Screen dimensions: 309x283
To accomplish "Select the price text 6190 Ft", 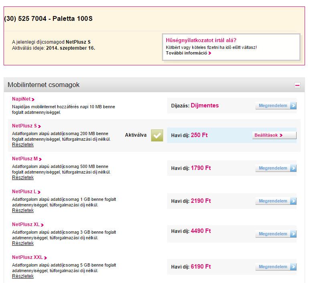I will 201,267.
